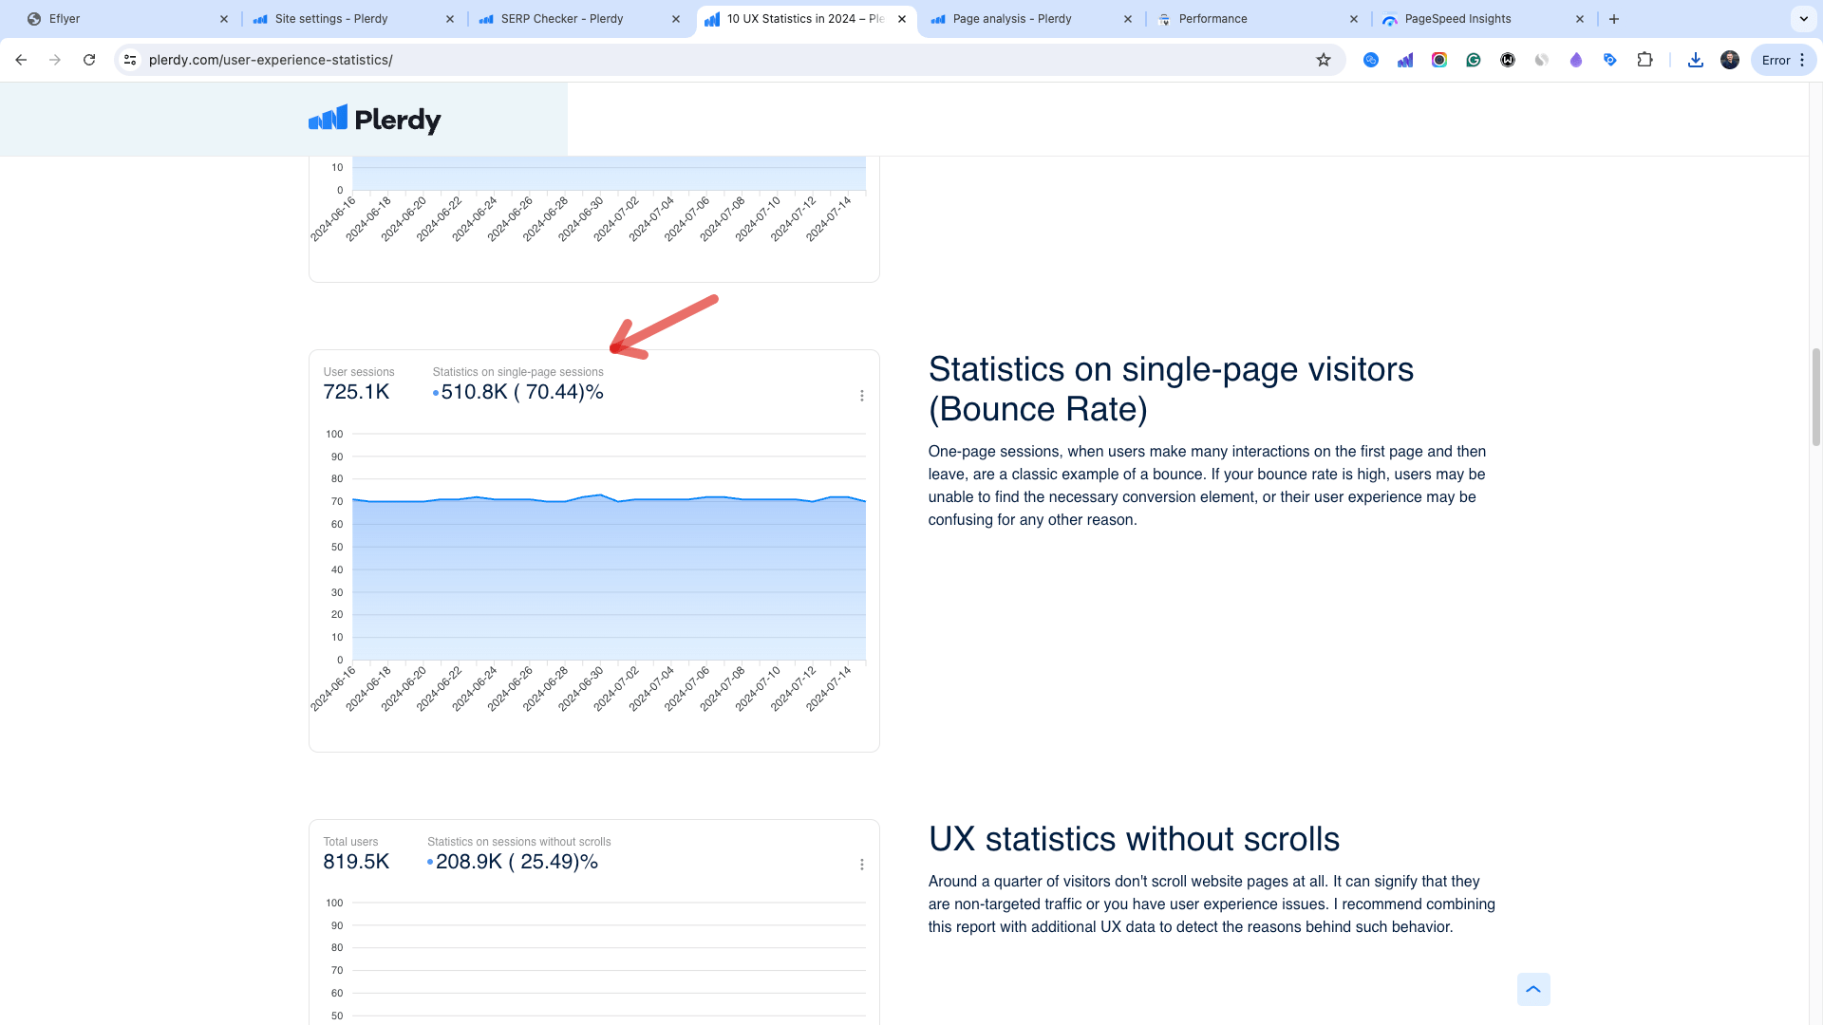Viewport: 1823px width, 1025px height.
Task: Click the browser back navigation arrow
Action: point(21,59)
